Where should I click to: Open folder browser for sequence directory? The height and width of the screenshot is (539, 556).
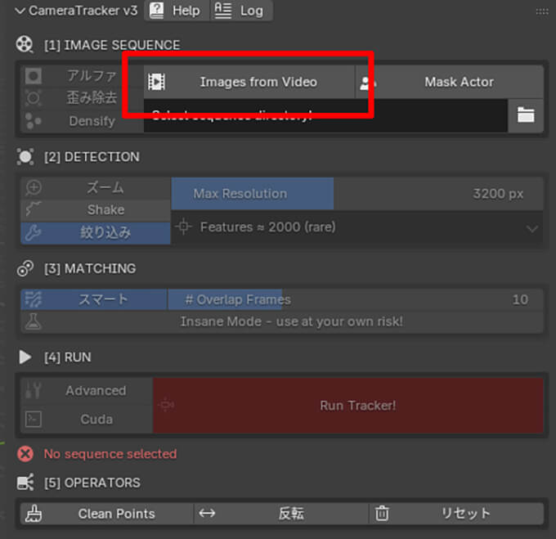pos(526,115)
